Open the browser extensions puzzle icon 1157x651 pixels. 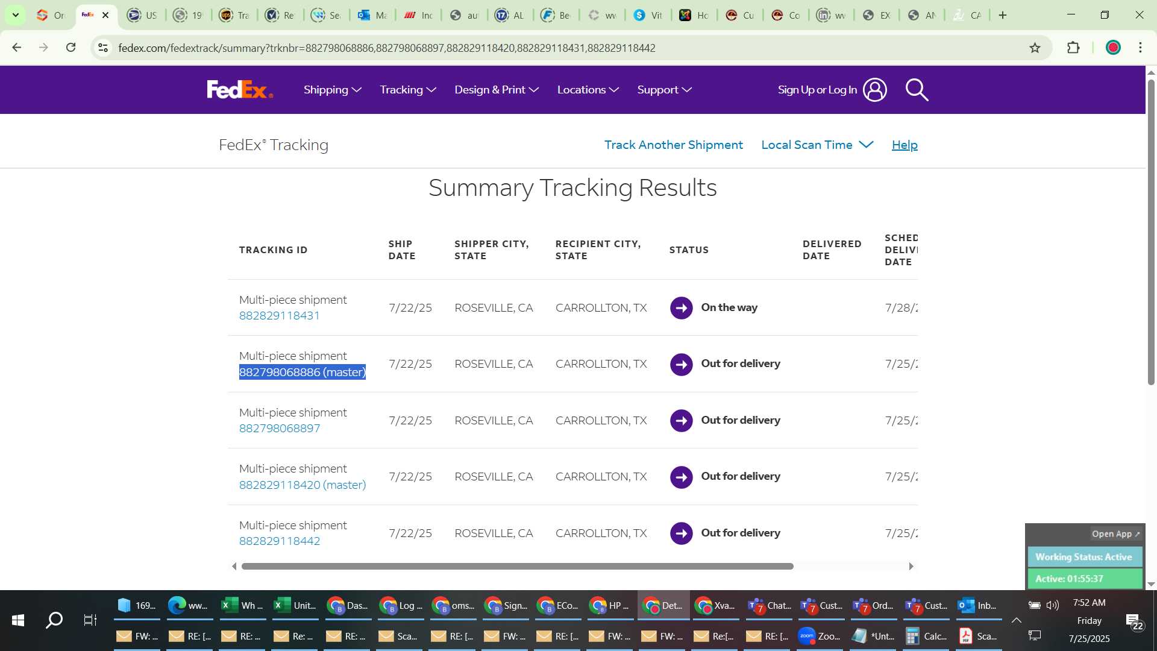(1073, 48)
